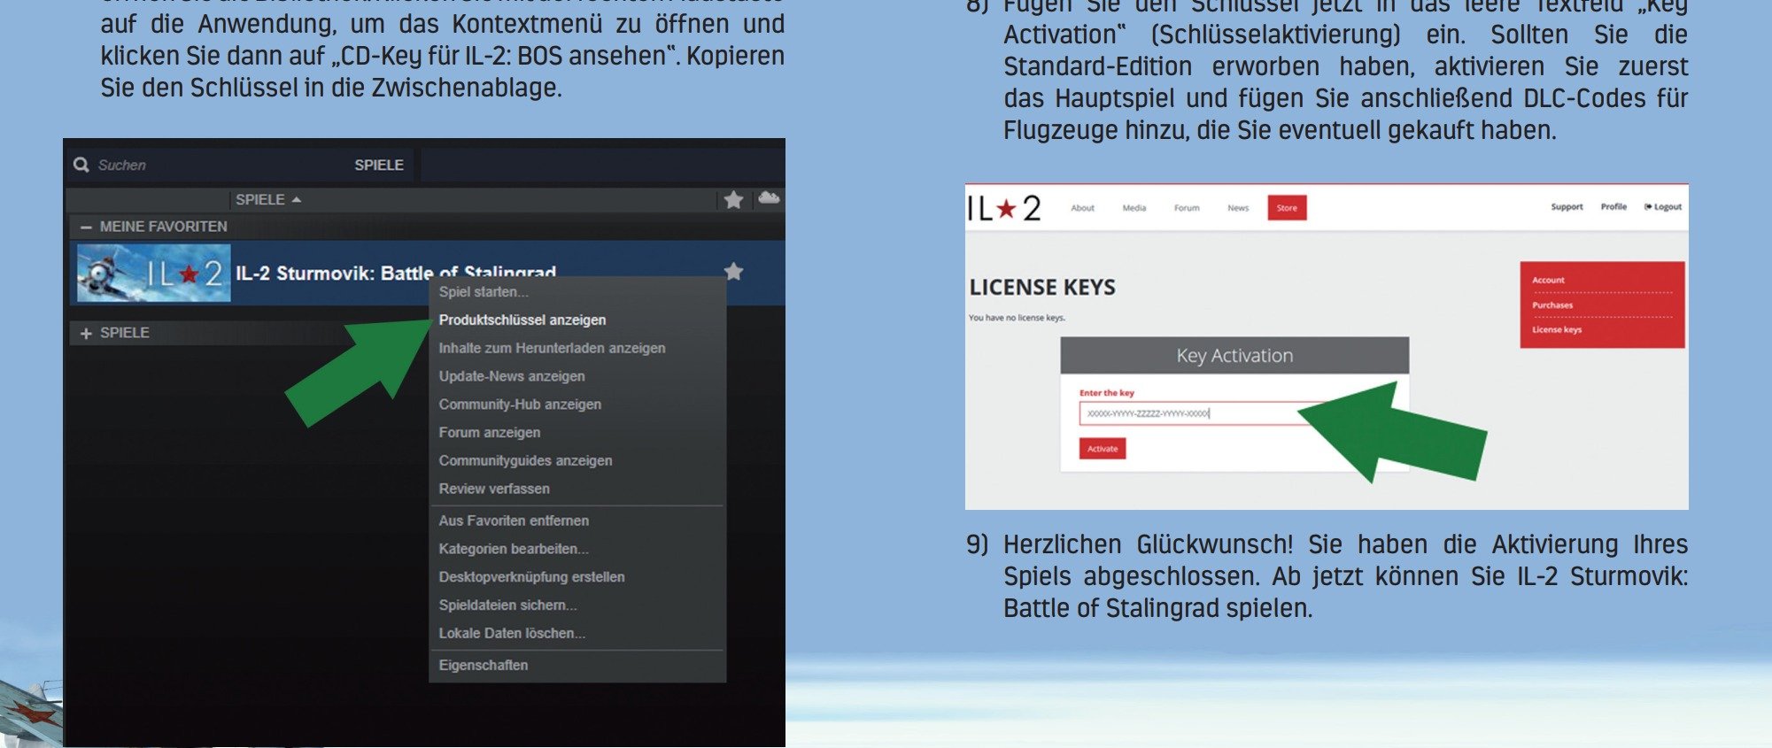The width and height of the screenshot is (1772, 748).
Task: Expand the SPIELE category with plus sign
Action: pos(86,334)
